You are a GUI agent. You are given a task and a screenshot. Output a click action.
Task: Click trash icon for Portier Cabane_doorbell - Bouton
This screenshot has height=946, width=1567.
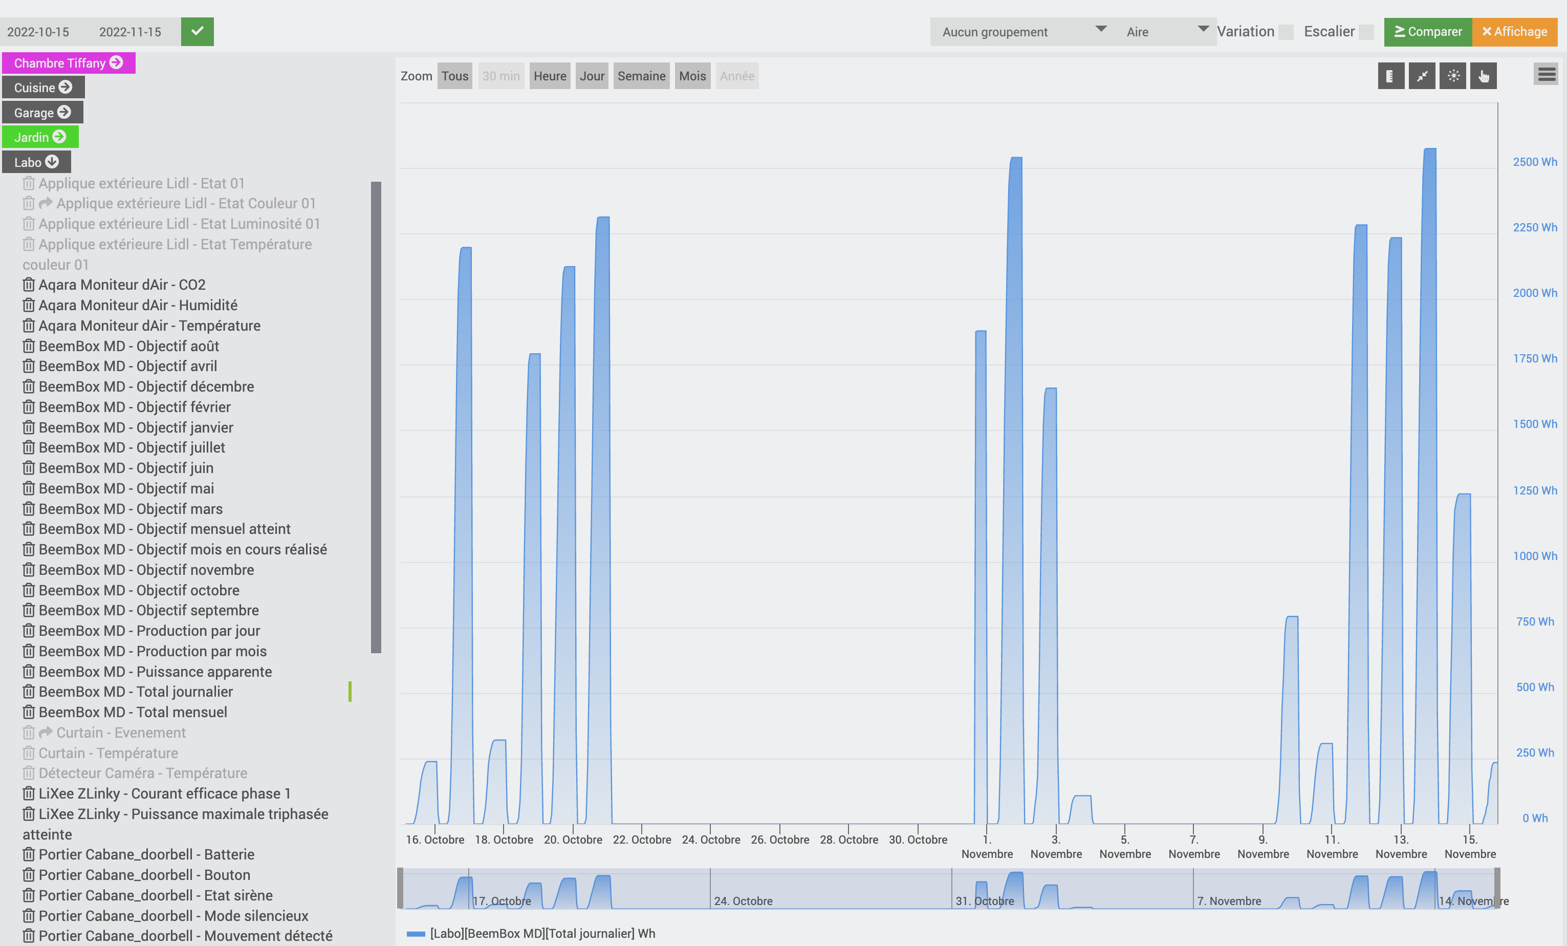pyautogui.click(x=29, y=875)
